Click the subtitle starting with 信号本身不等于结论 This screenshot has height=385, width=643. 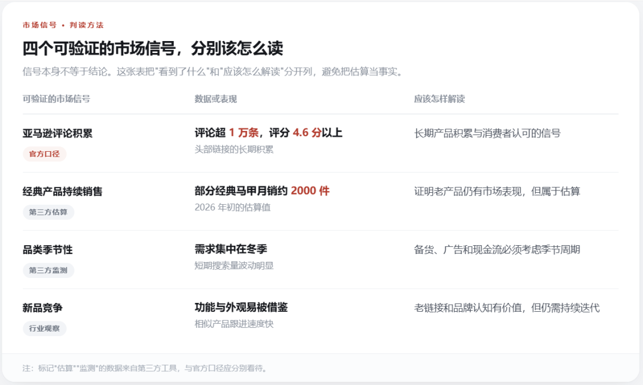[214, 72]
